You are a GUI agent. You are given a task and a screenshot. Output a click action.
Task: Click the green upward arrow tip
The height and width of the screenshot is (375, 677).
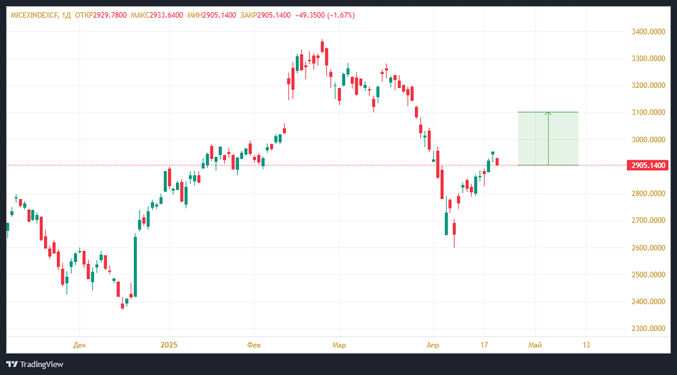click(548, 113)
